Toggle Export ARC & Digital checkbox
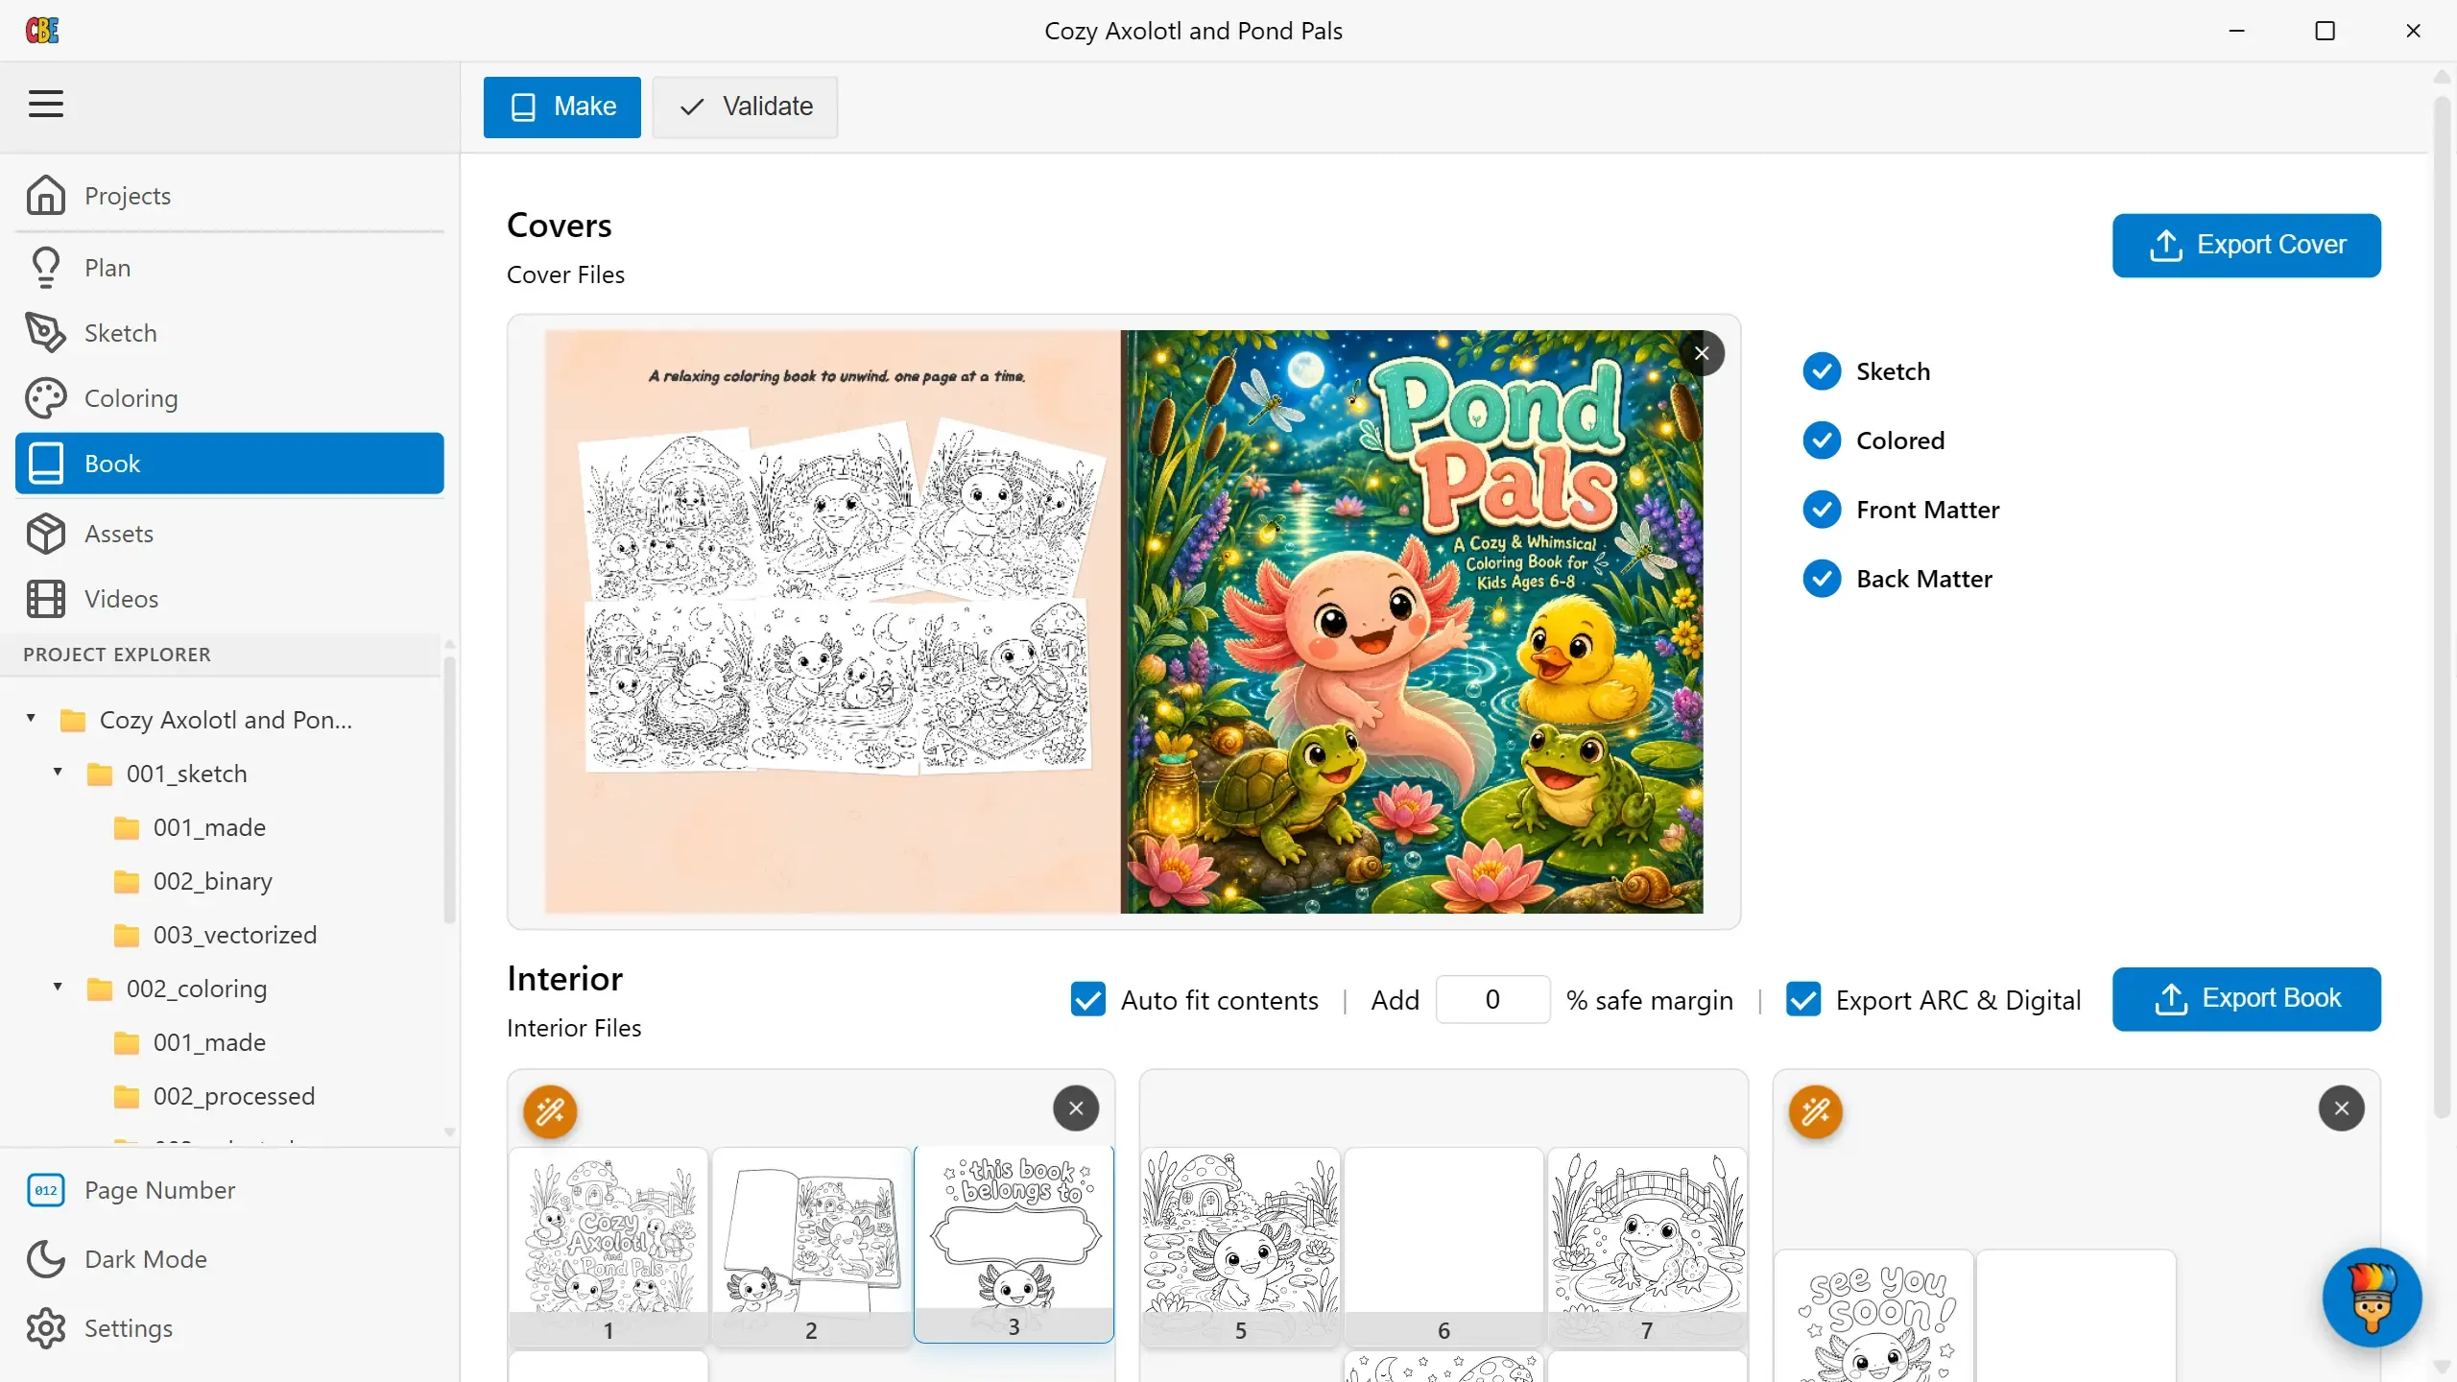This screenshot has height=1382, width=2457. coord(1803,999)
